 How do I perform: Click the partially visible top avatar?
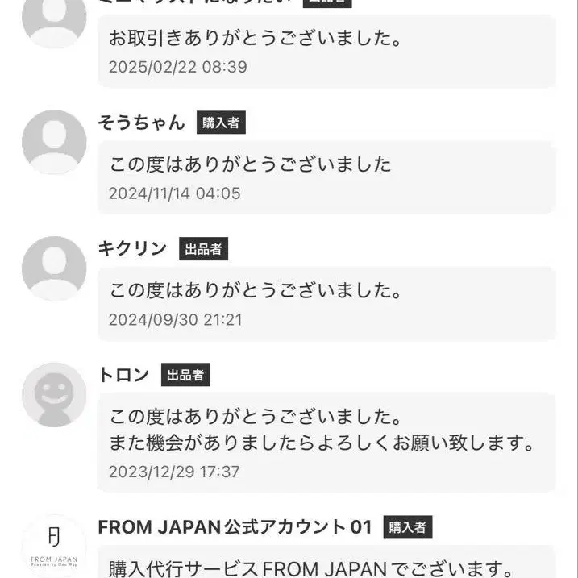click(x=54, y=20)
